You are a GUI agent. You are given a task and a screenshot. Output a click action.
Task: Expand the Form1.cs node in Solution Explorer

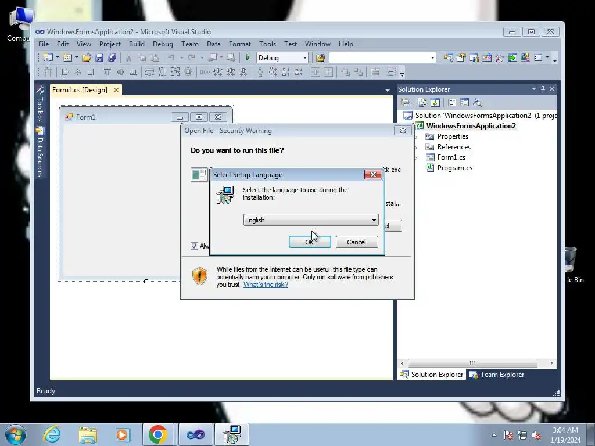tap(416, 158)
